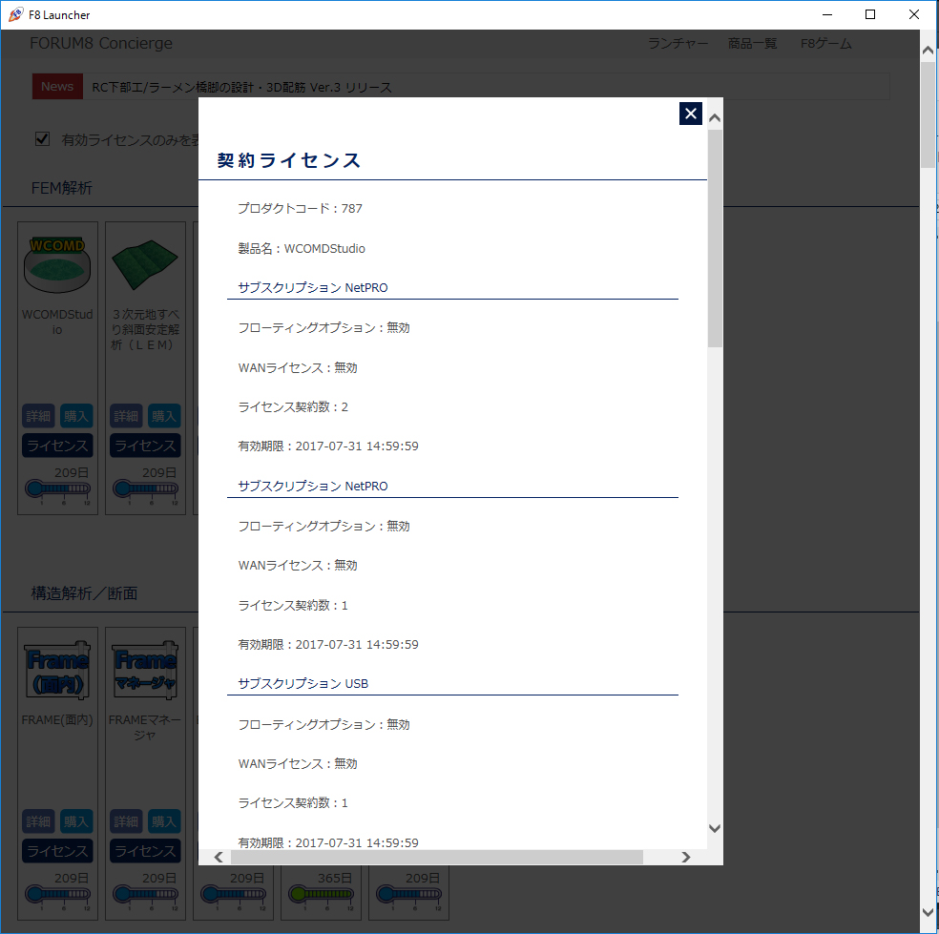
Task: Click the 製品名：WCOMDStudio line
Action: (302, 248)
